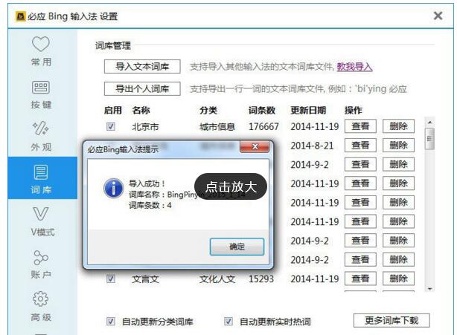The height and width of the screenshot is (335, 457).
Task: Toggle the 文言文 enable checkbox
Action: tap(111, 279)
